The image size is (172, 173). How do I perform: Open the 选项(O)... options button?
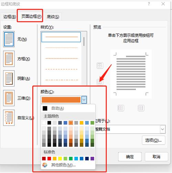(x=153, y=140)
